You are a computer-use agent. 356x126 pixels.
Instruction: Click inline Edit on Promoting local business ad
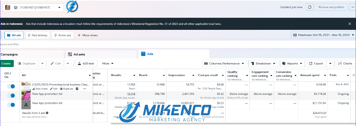click(x=54, y=89)
